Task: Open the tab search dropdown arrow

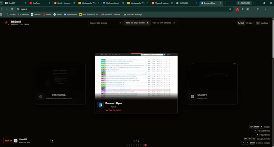Action: coord(1,3)
